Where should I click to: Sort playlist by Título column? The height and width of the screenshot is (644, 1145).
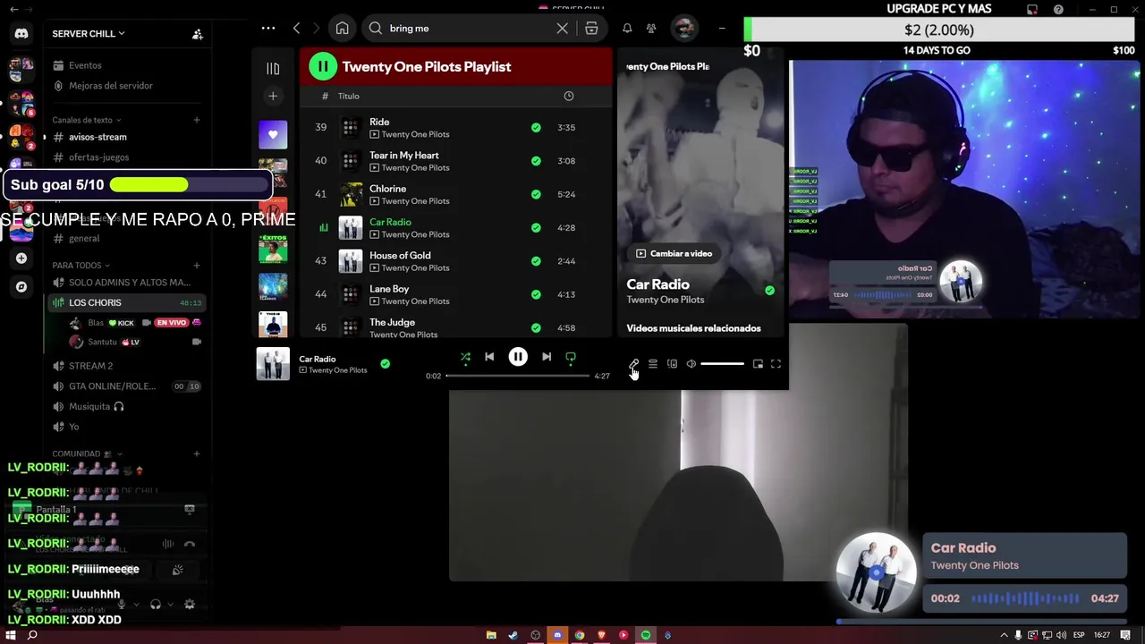pos(349,96)
